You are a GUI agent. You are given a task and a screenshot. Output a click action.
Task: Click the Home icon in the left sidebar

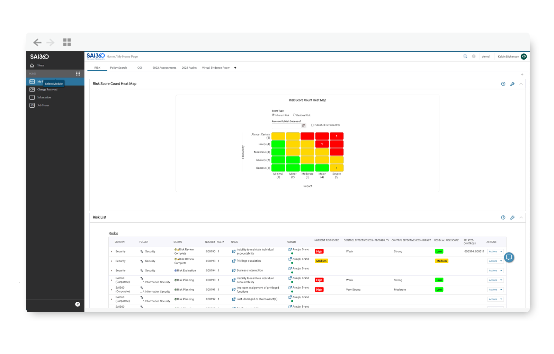[x=31, y=65]
